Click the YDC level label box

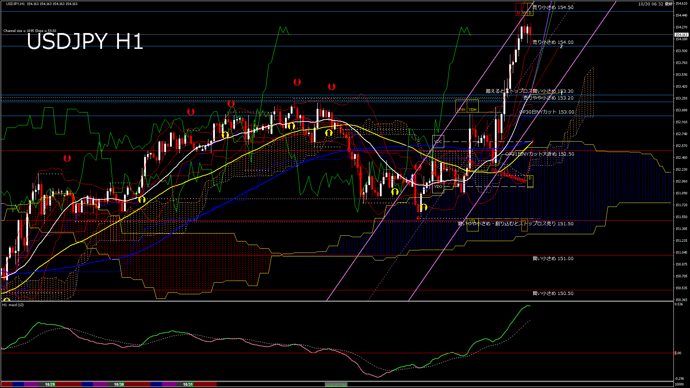tap(438, 142)
